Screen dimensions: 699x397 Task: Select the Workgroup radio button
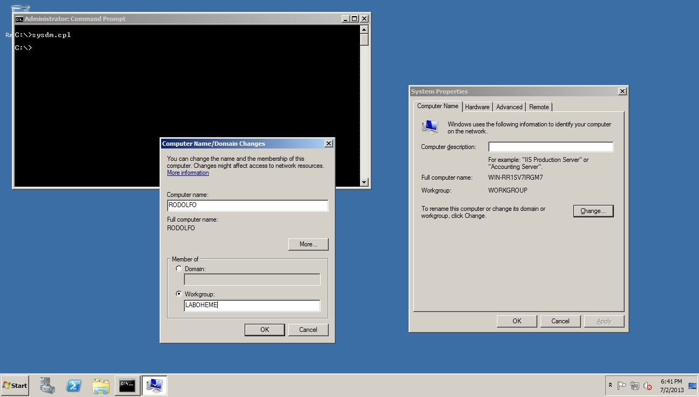179,294
